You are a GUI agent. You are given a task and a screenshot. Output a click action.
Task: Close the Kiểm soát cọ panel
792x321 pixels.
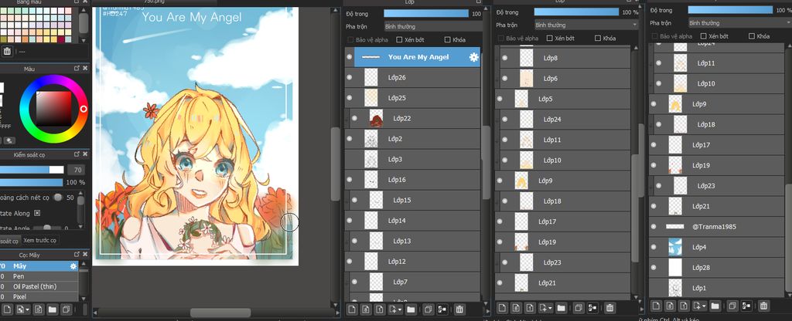pos(85,154)
